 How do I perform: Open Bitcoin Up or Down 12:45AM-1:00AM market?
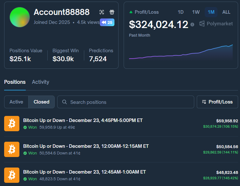click(85, 172)
